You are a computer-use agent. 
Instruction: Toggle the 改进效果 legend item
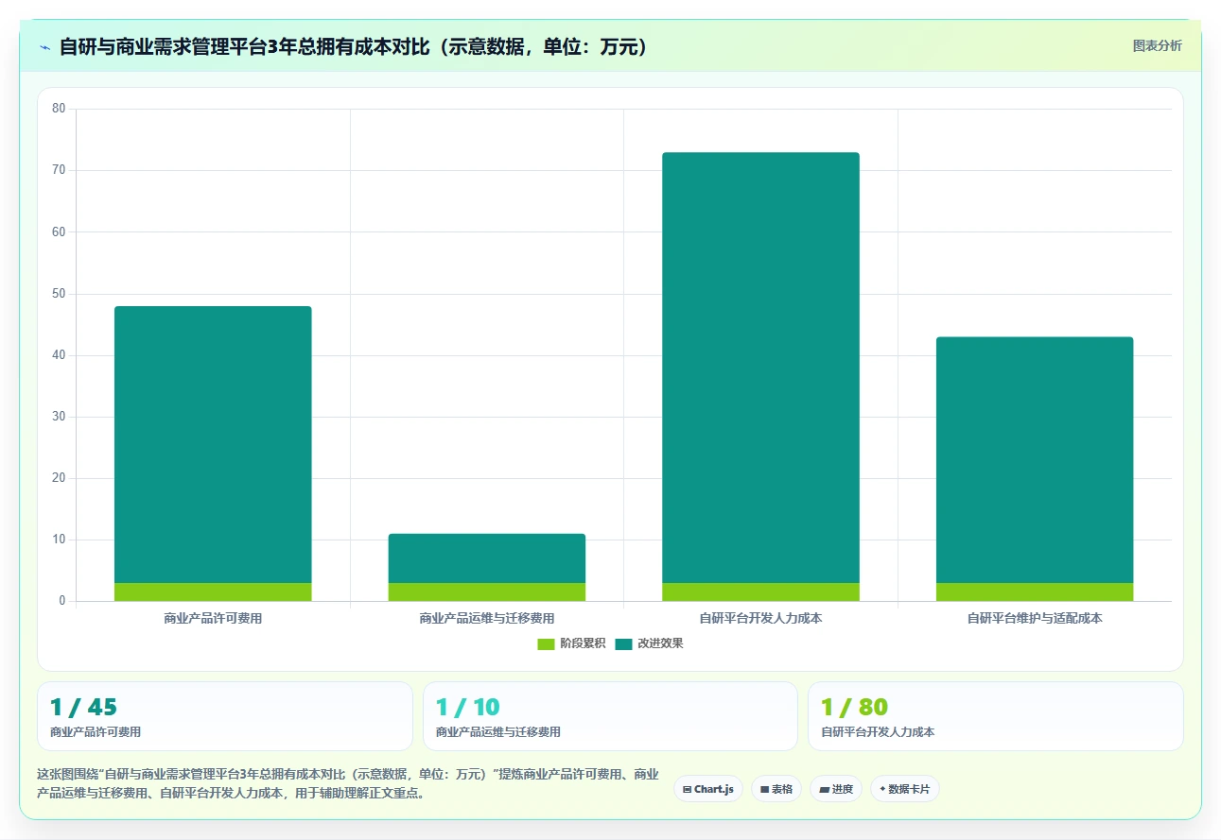(649, 643)
